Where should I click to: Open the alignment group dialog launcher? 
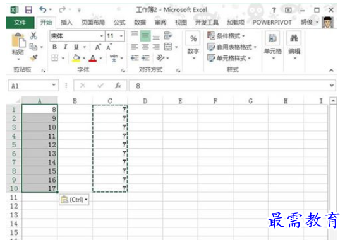pos(178,70)
